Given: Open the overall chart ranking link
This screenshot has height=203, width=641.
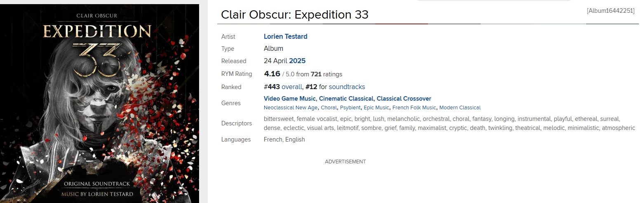Looking at the screenshot, I should point(291,87).
